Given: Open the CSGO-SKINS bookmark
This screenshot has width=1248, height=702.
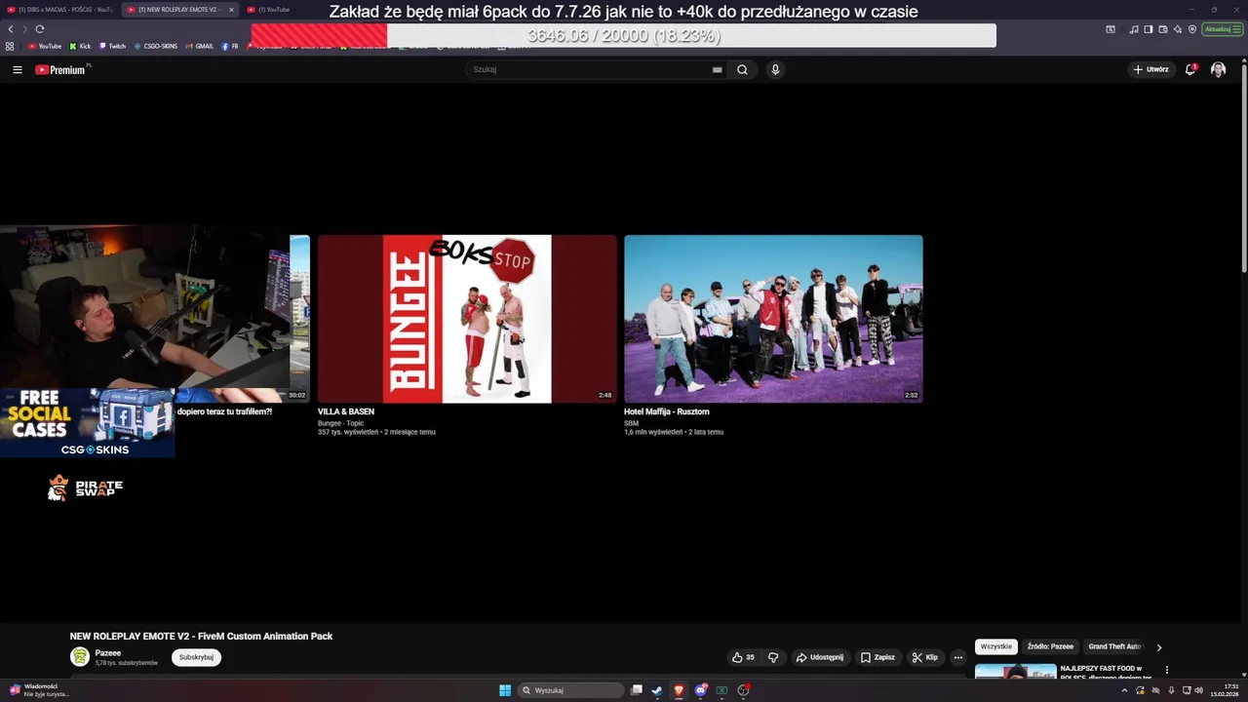Looking at the screenshot, I should (156, 46).
